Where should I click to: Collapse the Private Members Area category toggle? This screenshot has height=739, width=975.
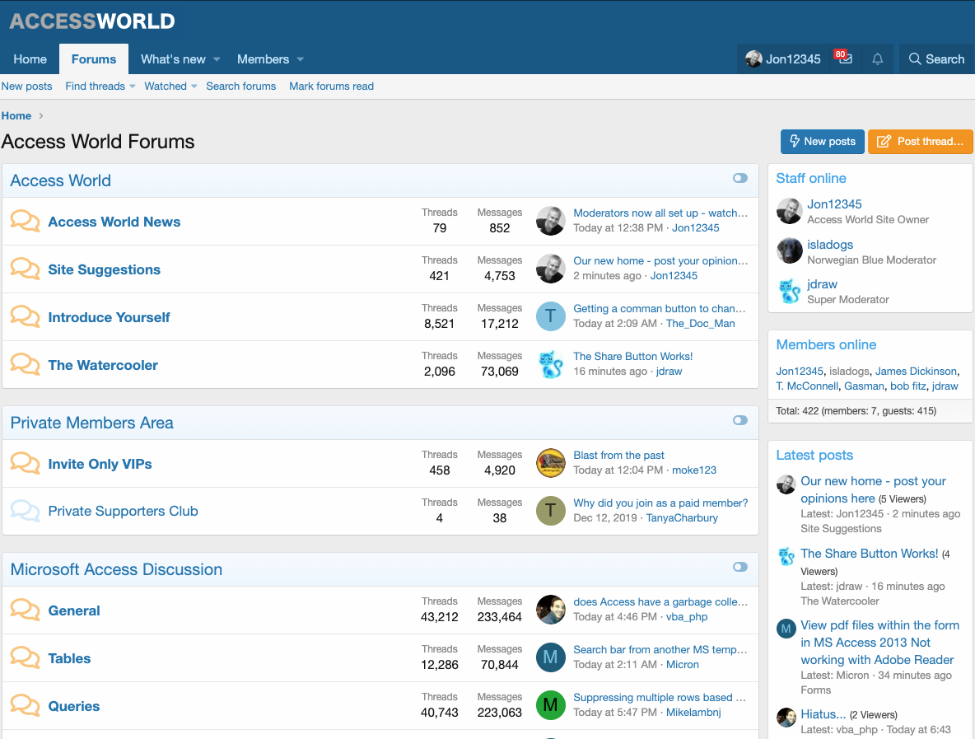tap(740, 420)
